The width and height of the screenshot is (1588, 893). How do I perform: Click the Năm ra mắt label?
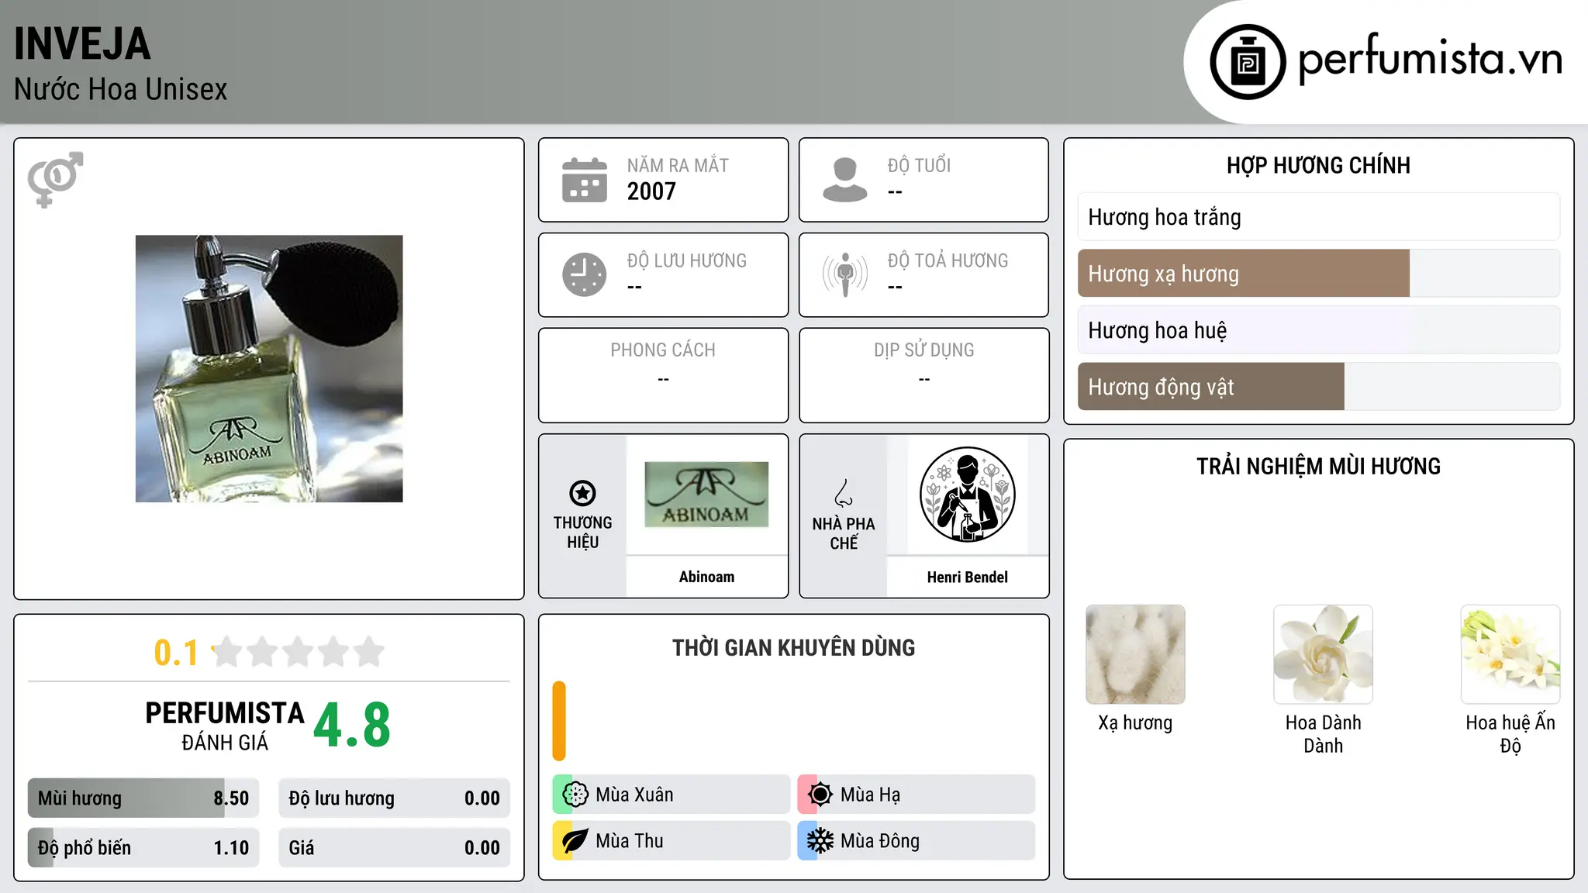click(678, 165)
